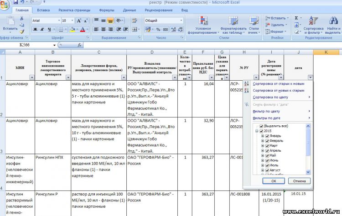Click the AutoSum sigma icon
Viewport: 342px width, 216px height.
pyautogui.click(x=296, y=18)
